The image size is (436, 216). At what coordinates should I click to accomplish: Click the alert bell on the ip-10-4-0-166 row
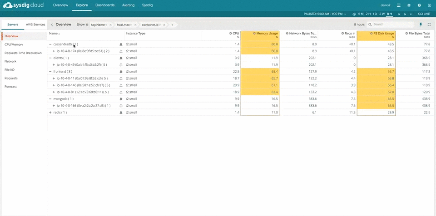[121, 106]
